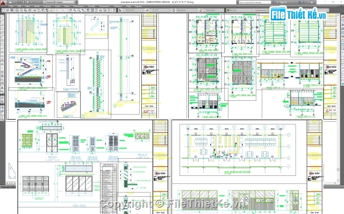Open the AutoCAD application menu button
The height and width of the screenshot is (214, 344).
pos(3,3)
